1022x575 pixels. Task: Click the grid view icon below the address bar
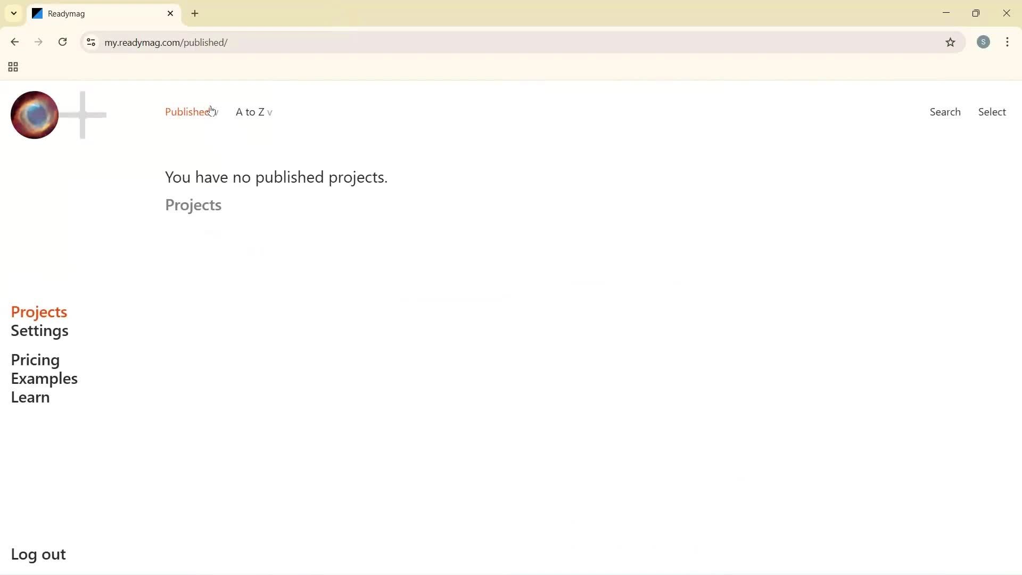tap(12, 67)
